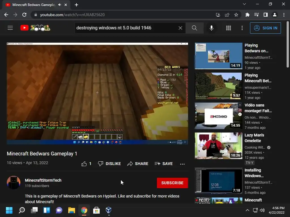Bookmark this page with star
The height and width of the screenshot is (217, 290).
(236, 15)
